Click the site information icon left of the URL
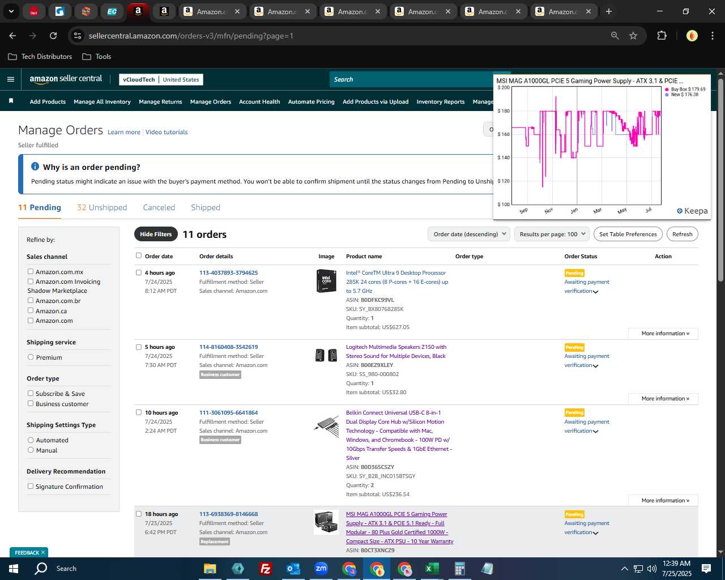Viewport: 725px width, 580px height. click(x=78, y=36)
